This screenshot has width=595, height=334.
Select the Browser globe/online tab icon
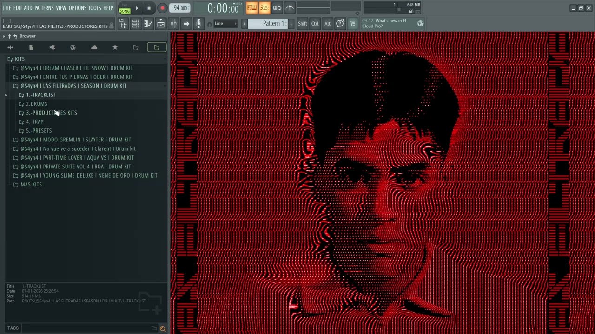tap(73, 47)
